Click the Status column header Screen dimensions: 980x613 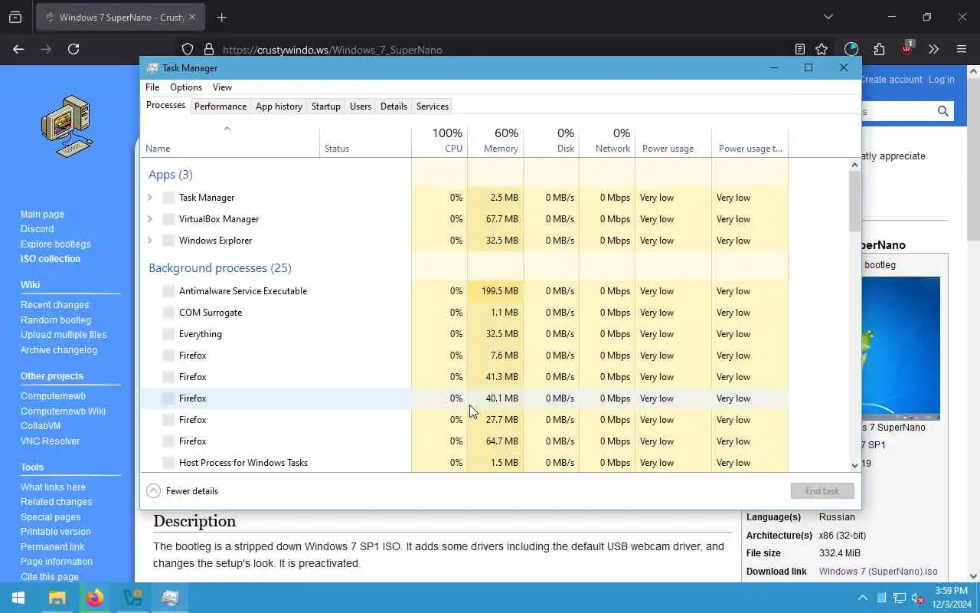click(365, 140)
